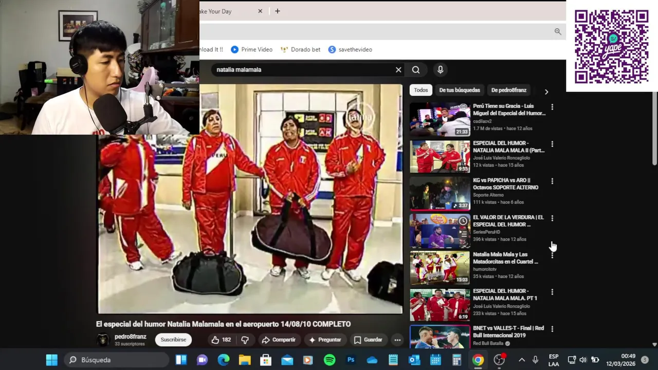Start voice search with microphone icon
The image size is (658, 370).
440,70
